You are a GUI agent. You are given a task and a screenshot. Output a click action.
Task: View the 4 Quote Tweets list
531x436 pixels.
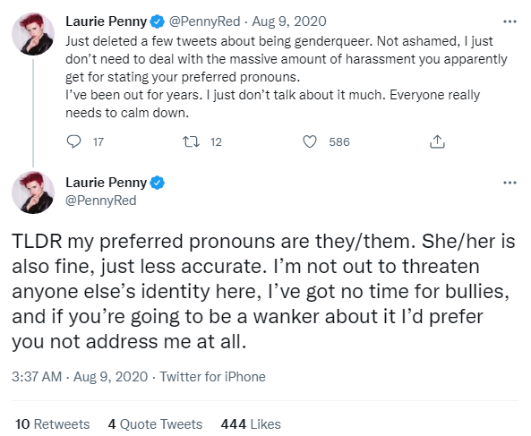pos(155,424)
